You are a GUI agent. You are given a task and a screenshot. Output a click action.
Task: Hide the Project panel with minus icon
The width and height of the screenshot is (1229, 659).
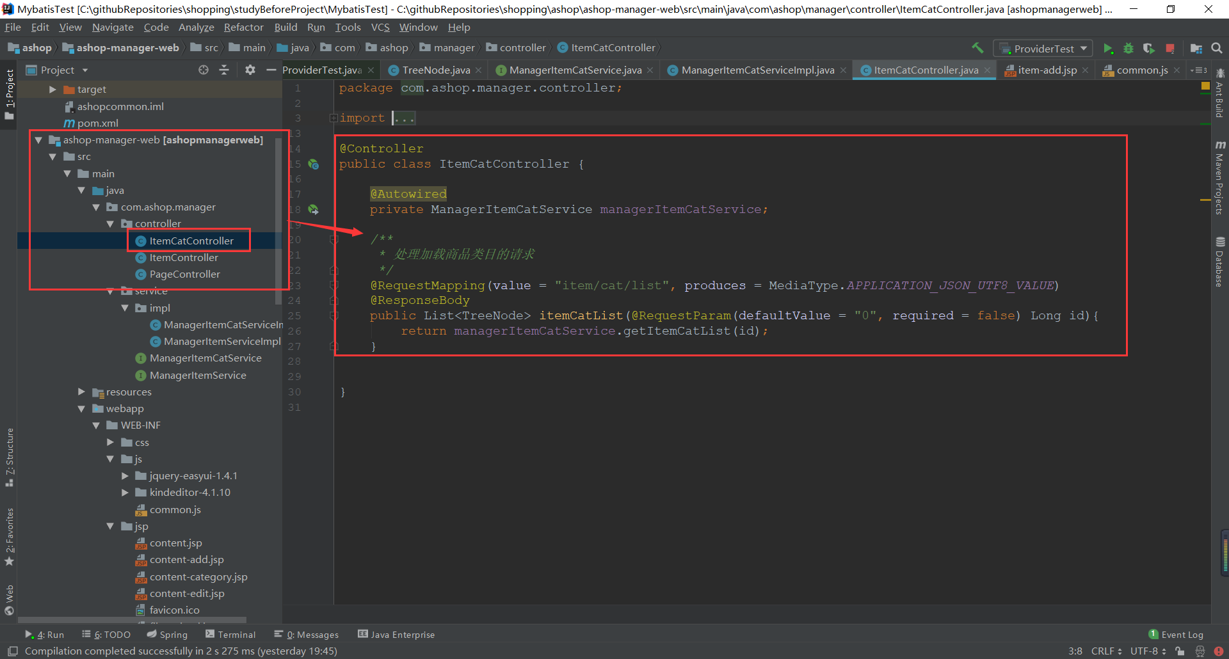click(x=271, y=70)
